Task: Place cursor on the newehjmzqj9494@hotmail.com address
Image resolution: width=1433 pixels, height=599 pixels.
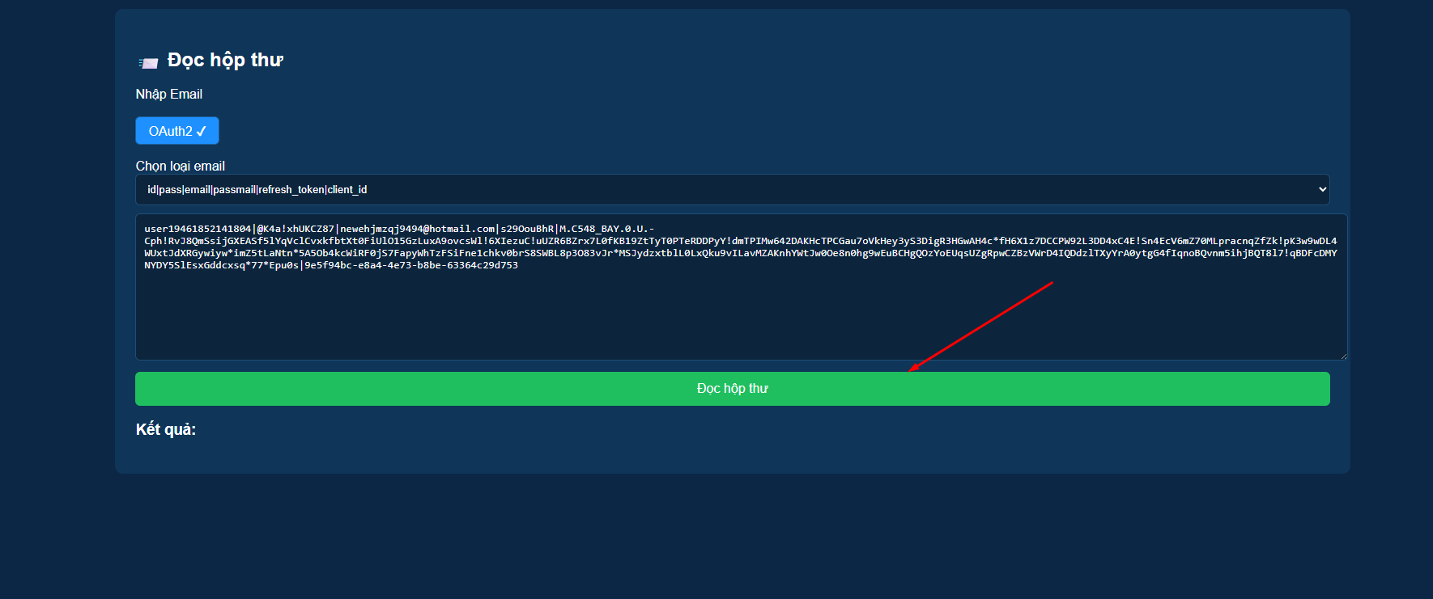Action: click(x=417, y=229)
